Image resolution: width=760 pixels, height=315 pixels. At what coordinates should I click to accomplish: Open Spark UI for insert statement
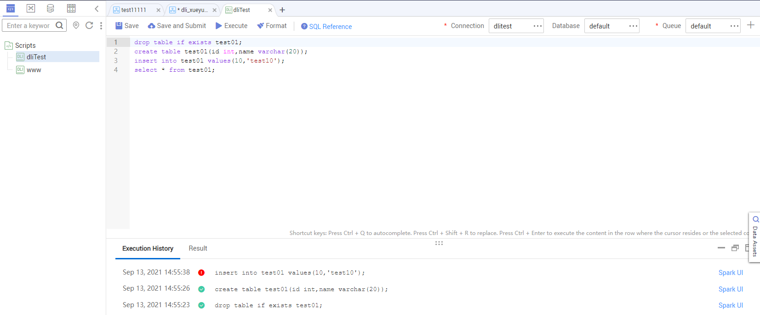click(x=731, y=273)
